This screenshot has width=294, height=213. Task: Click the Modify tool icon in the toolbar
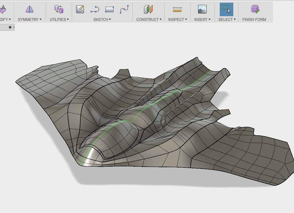pyautogui.click(x=3, y=9)
